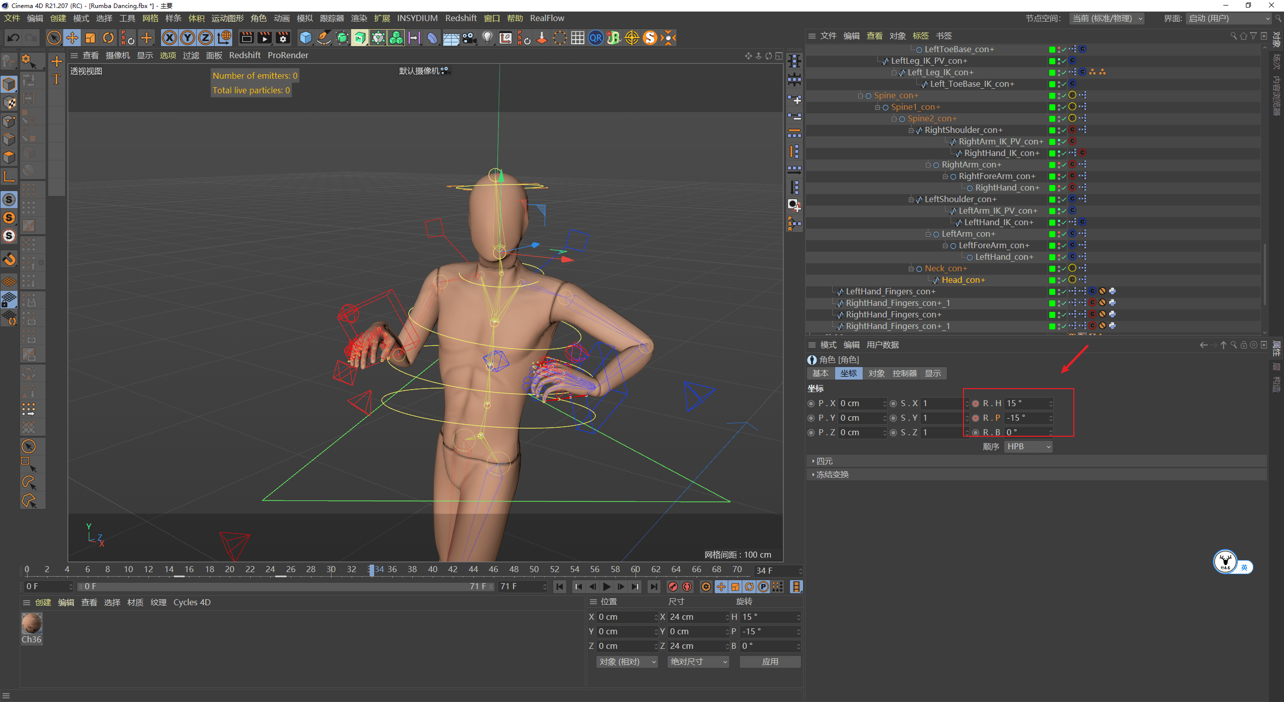The height and width of the screenshot is (702, 1284).
Task: Select the Move tool in the toolbar
Action: pyautogui.click(x=72, y=38)
